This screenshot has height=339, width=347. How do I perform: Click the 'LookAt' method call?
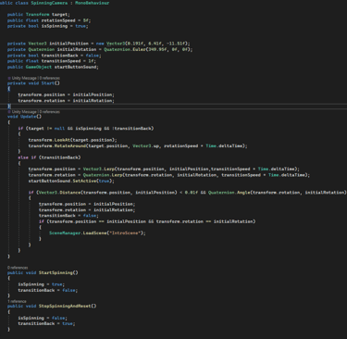(62, 140)
